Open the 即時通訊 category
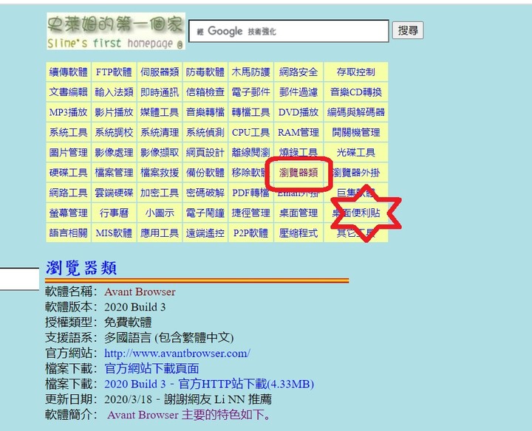Image resolution: width=532 pixels, height=431 pixels. [160, 92]
